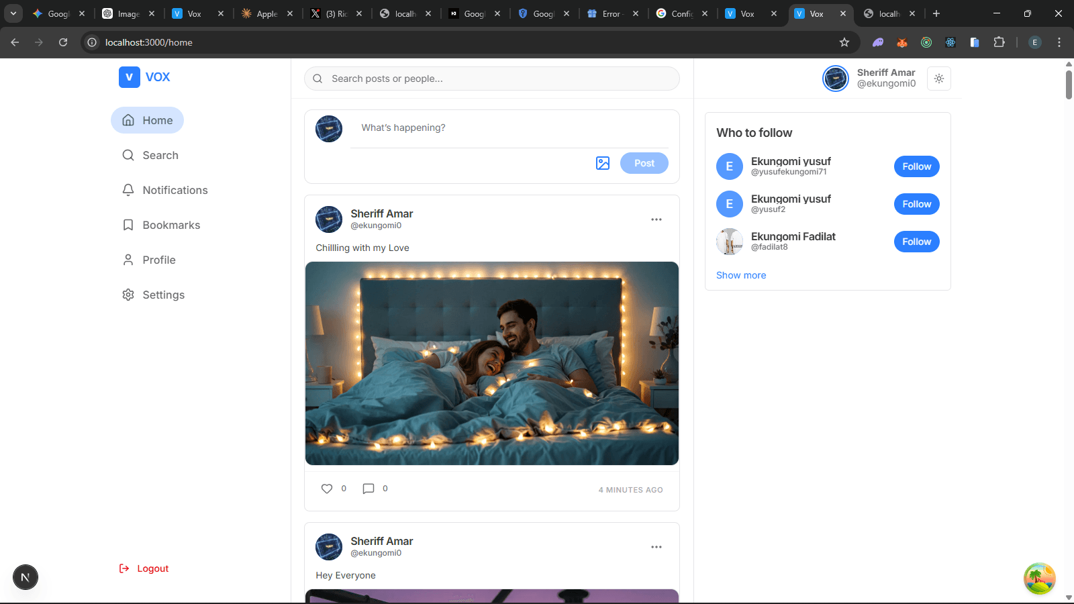The image size is (1074, 604).
Task: Open options menu of Chilling post
Action: pyautogui.click(x=656, y=219)
